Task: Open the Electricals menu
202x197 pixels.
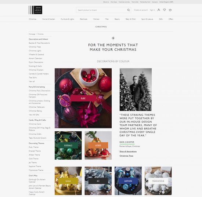Action: coord(83,19)
